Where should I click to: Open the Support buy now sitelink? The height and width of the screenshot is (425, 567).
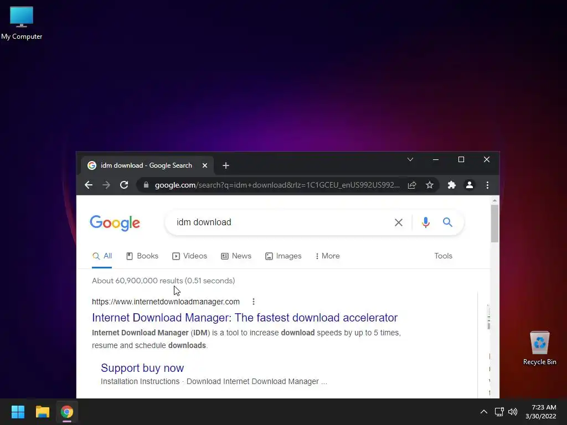click(142, 368)
